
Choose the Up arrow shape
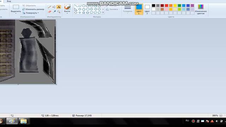[99, 9]
